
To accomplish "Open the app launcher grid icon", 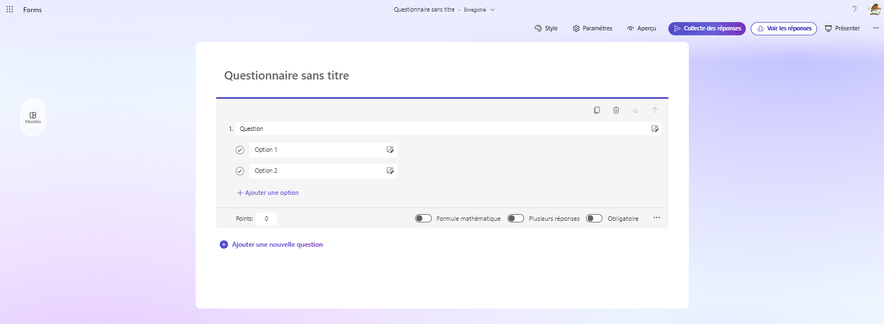I will [x=9, y=9].
